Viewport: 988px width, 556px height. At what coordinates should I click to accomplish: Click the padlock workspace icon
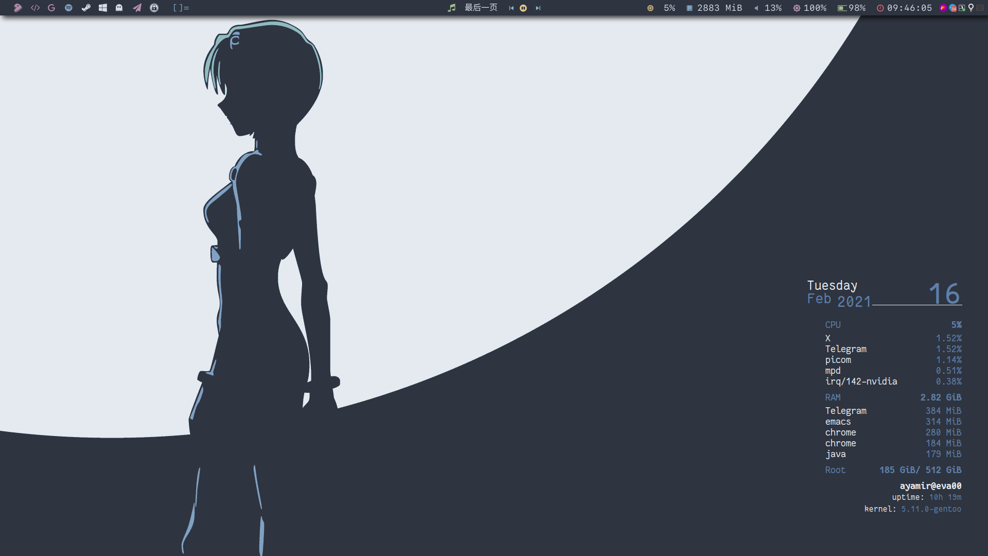(154, 8)
